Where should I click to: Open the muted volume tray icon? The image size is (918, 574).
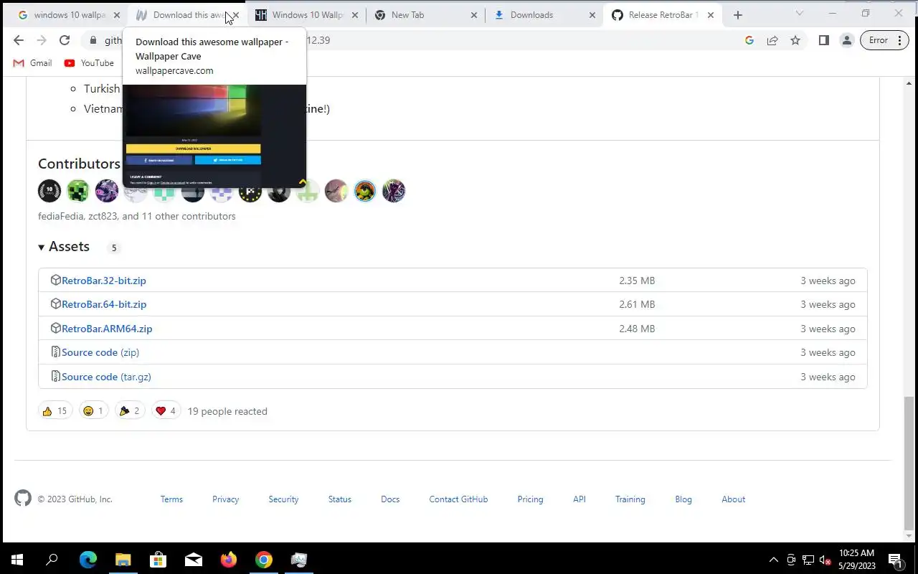[x=825, y=560]
